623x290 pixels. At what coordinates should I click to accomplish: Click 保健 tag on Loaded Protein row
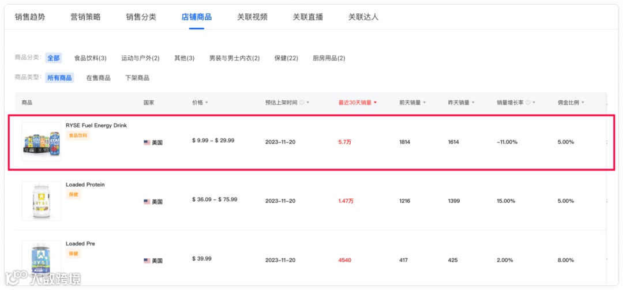[x=73, y=195]
